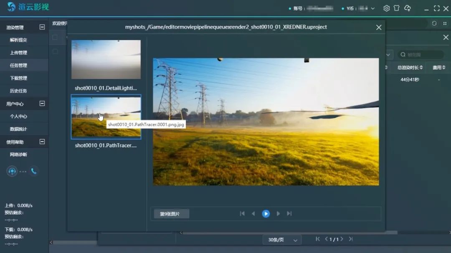This screenshot has height=253, width=451.
Task: Click the online support headset icon
Action: click(x=12, y=171)
